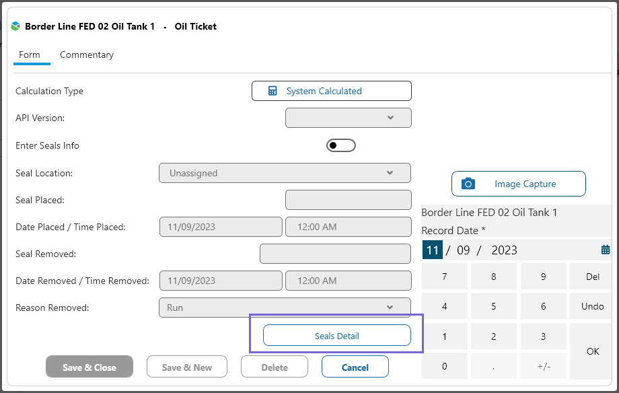Click the camera icon on Image Capture
The width and height of the screenshot is (619, 393).
pyautogui.click(x=468, y=184)
